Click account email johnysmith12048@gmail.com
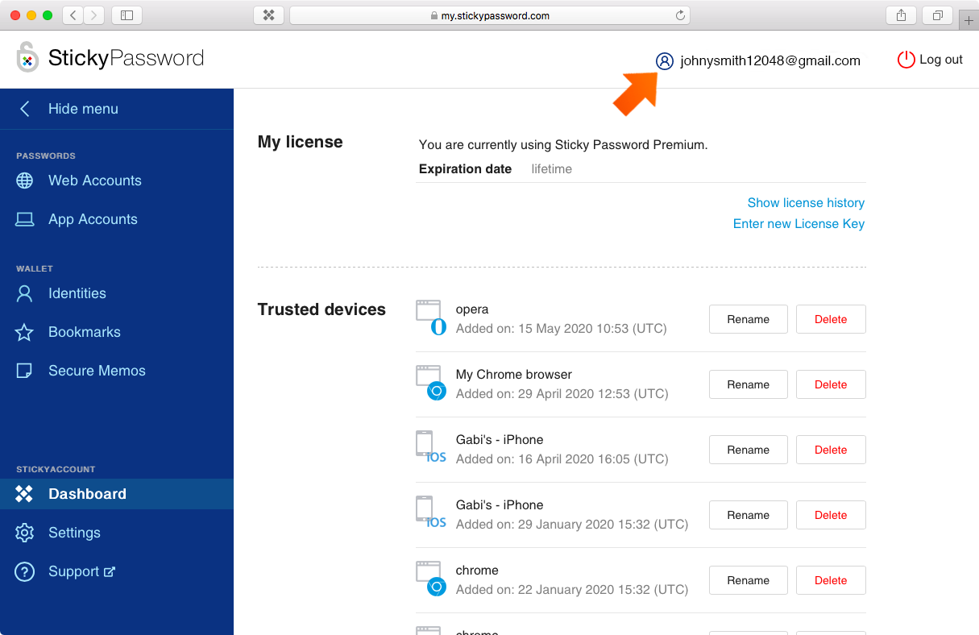This screenshot has height=635, width=979. 770,60
